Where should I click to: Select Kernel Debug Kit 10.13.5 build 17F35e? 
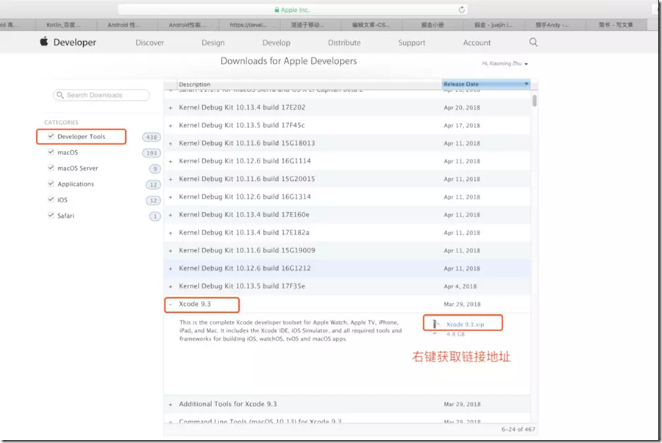[x=242, y=286]
